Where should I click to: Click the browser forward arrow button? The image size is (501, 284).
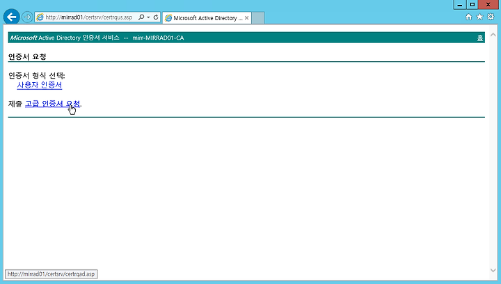coord(27,17)
